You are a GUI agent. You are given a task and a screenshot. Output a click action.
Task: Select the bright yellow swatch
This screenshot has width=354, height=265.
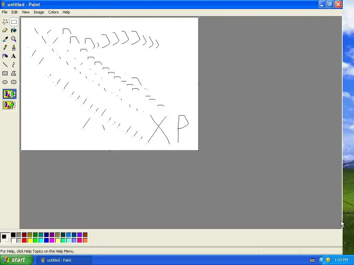[x=30, y=241]
